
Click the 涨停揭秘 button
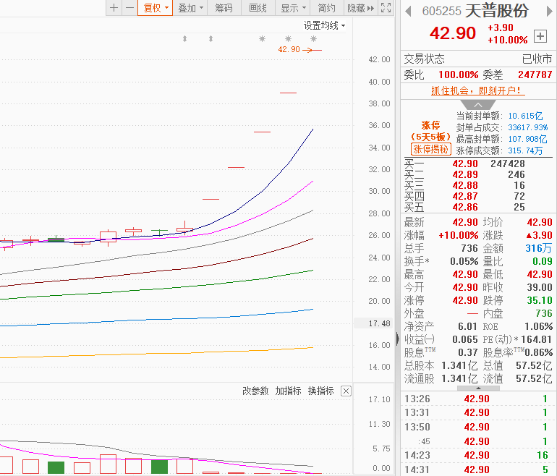[x=431, y=149]
